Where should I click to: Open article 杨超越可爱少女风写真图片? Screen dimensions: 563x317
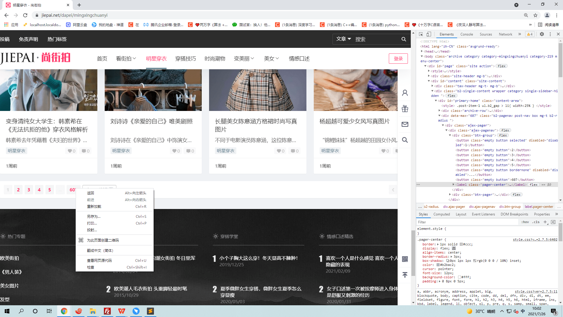click(355, 122)
